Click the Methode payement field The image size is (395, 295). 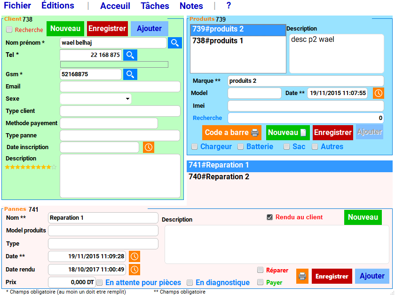click(109, 123)
